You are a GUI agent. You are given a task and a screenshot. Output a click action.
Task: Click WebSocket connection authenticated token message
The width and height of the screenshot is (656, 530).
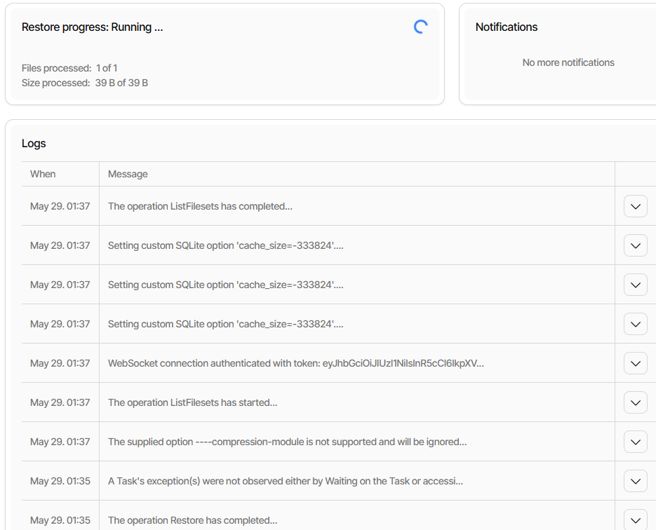(x=296, y=363)
